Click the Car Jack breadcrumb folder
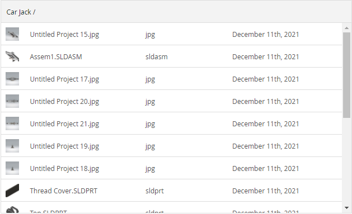Image resolution: width=352 pixels, height=214 pixels. (18, 12)
